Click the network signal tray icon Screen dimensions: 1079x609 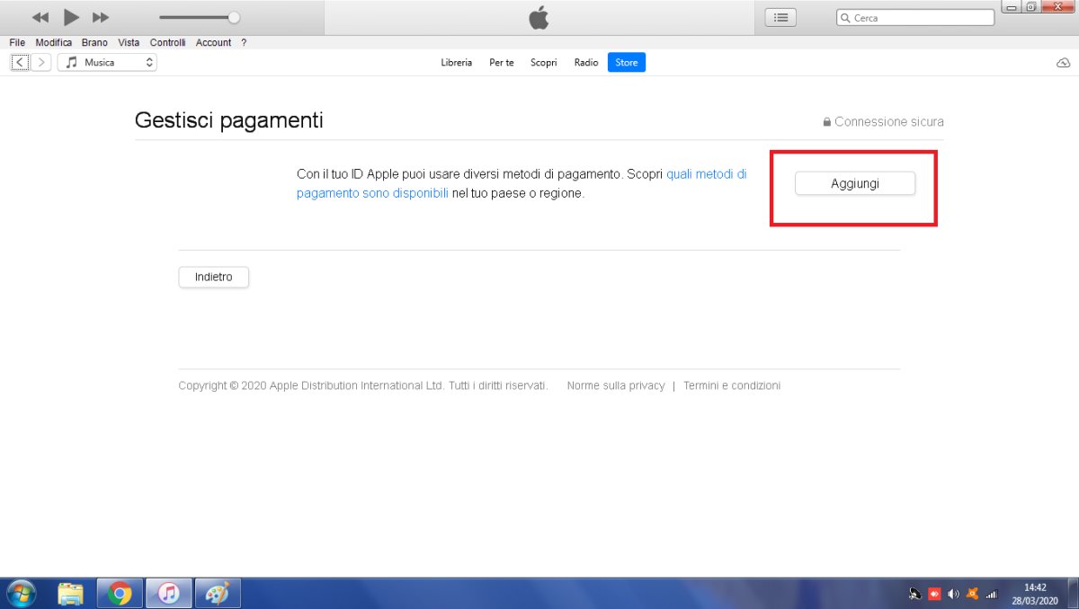click(992, 594)
